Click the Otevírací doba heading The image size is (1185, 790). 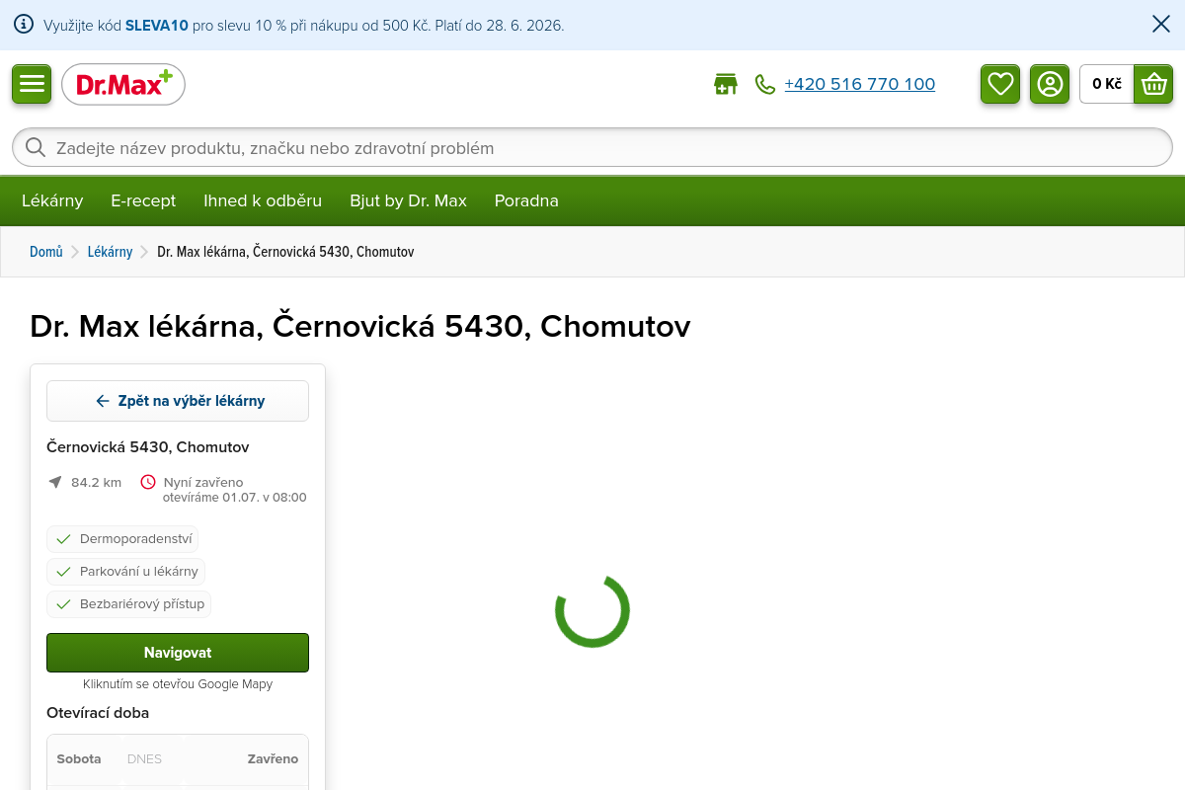coord(98,713)
